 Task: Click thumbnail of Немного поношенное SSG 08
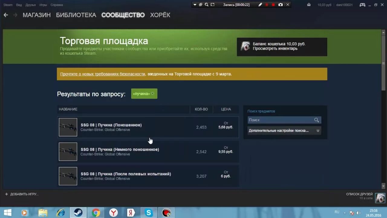(x=68, y=152)
